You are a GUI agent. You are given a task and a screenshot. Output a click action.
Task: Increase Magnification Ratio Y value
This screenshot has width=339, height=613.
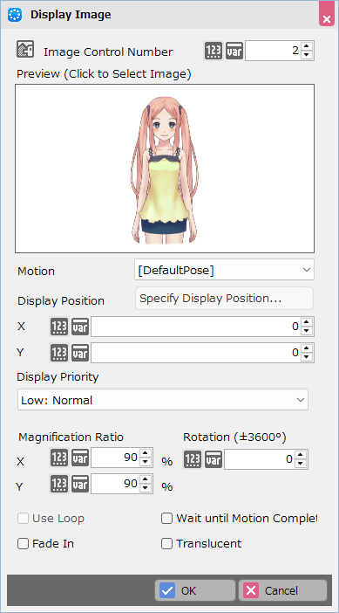pyautogui.click(x=146, y=479)
